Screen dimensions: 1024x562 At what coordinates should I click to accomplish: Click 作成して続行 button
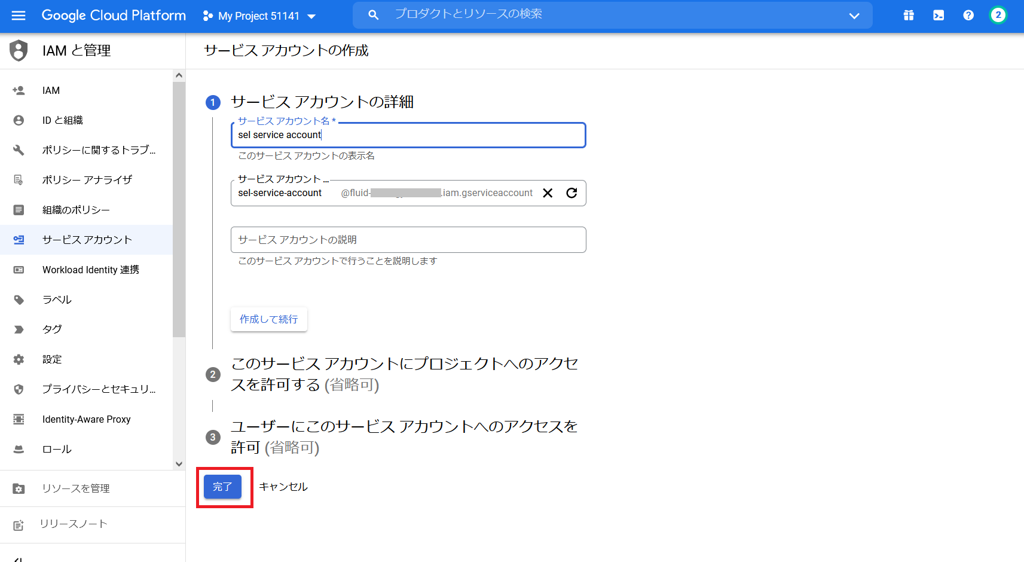tap(269, 319)
